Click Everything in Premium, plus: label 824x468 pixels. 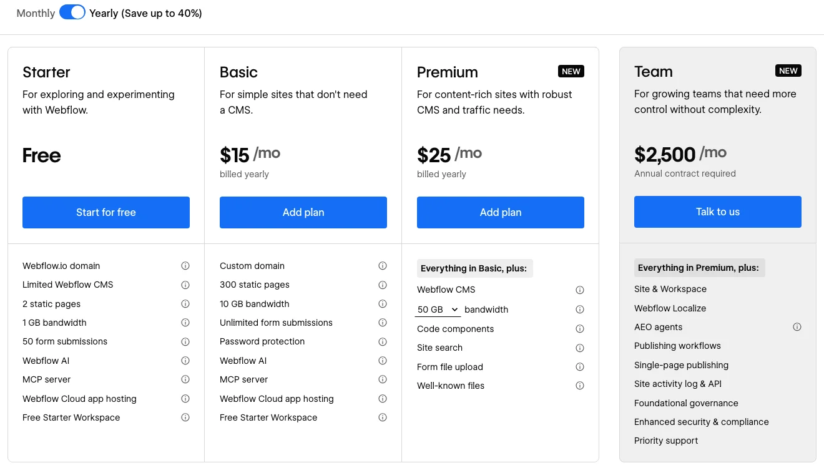pos(699,268)
